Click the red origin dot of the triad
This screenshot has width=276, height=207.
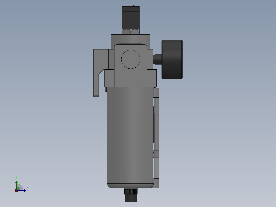point(16,191)
